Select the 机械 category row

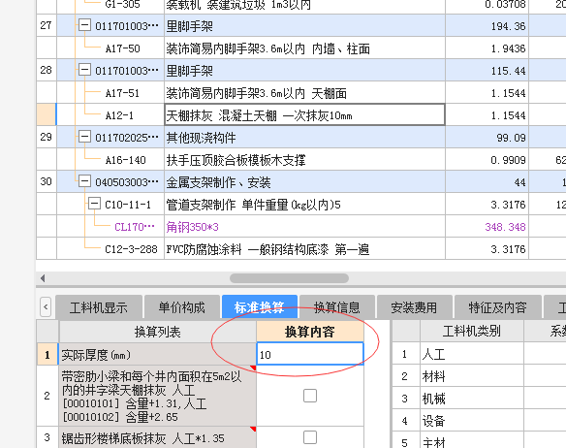click(x=472, y=399)
